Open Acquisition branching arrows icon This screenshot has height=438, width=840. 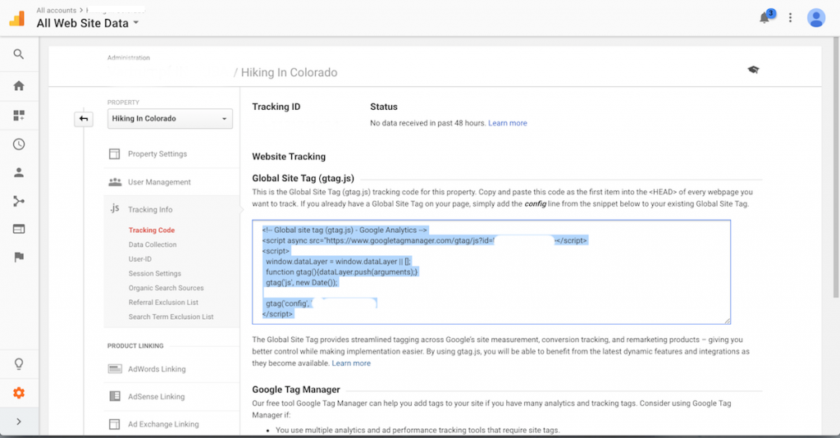[x=19, y=201]
